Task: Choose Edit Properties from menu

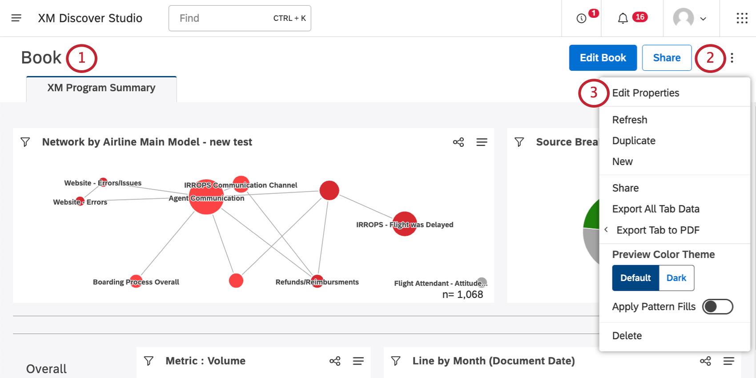Action: 645,93
